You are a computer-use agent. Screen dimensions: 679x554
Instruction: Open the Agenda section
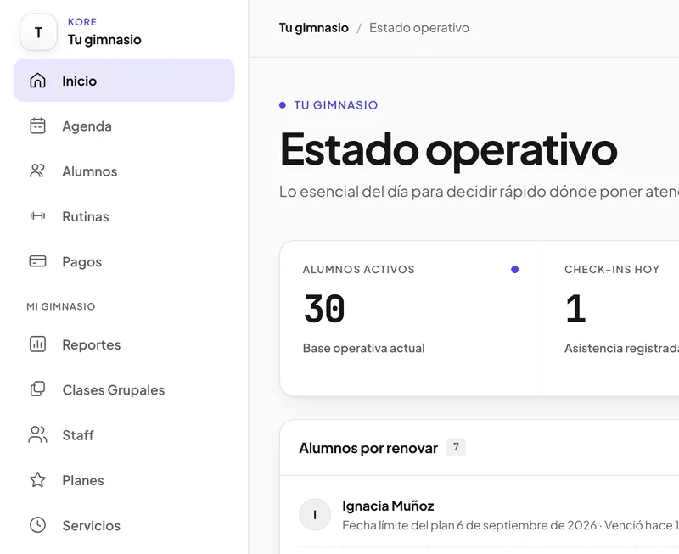point(124,126)
